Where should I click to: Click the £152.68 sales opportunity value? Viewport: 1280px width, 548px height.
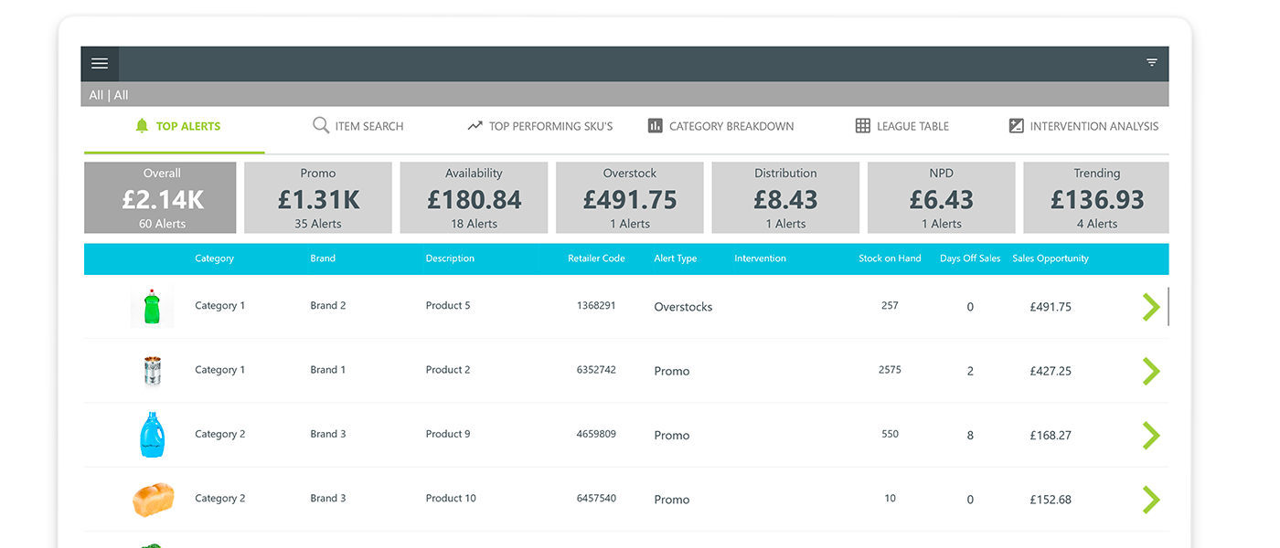pyautogui.click(x=1051, y=499)
